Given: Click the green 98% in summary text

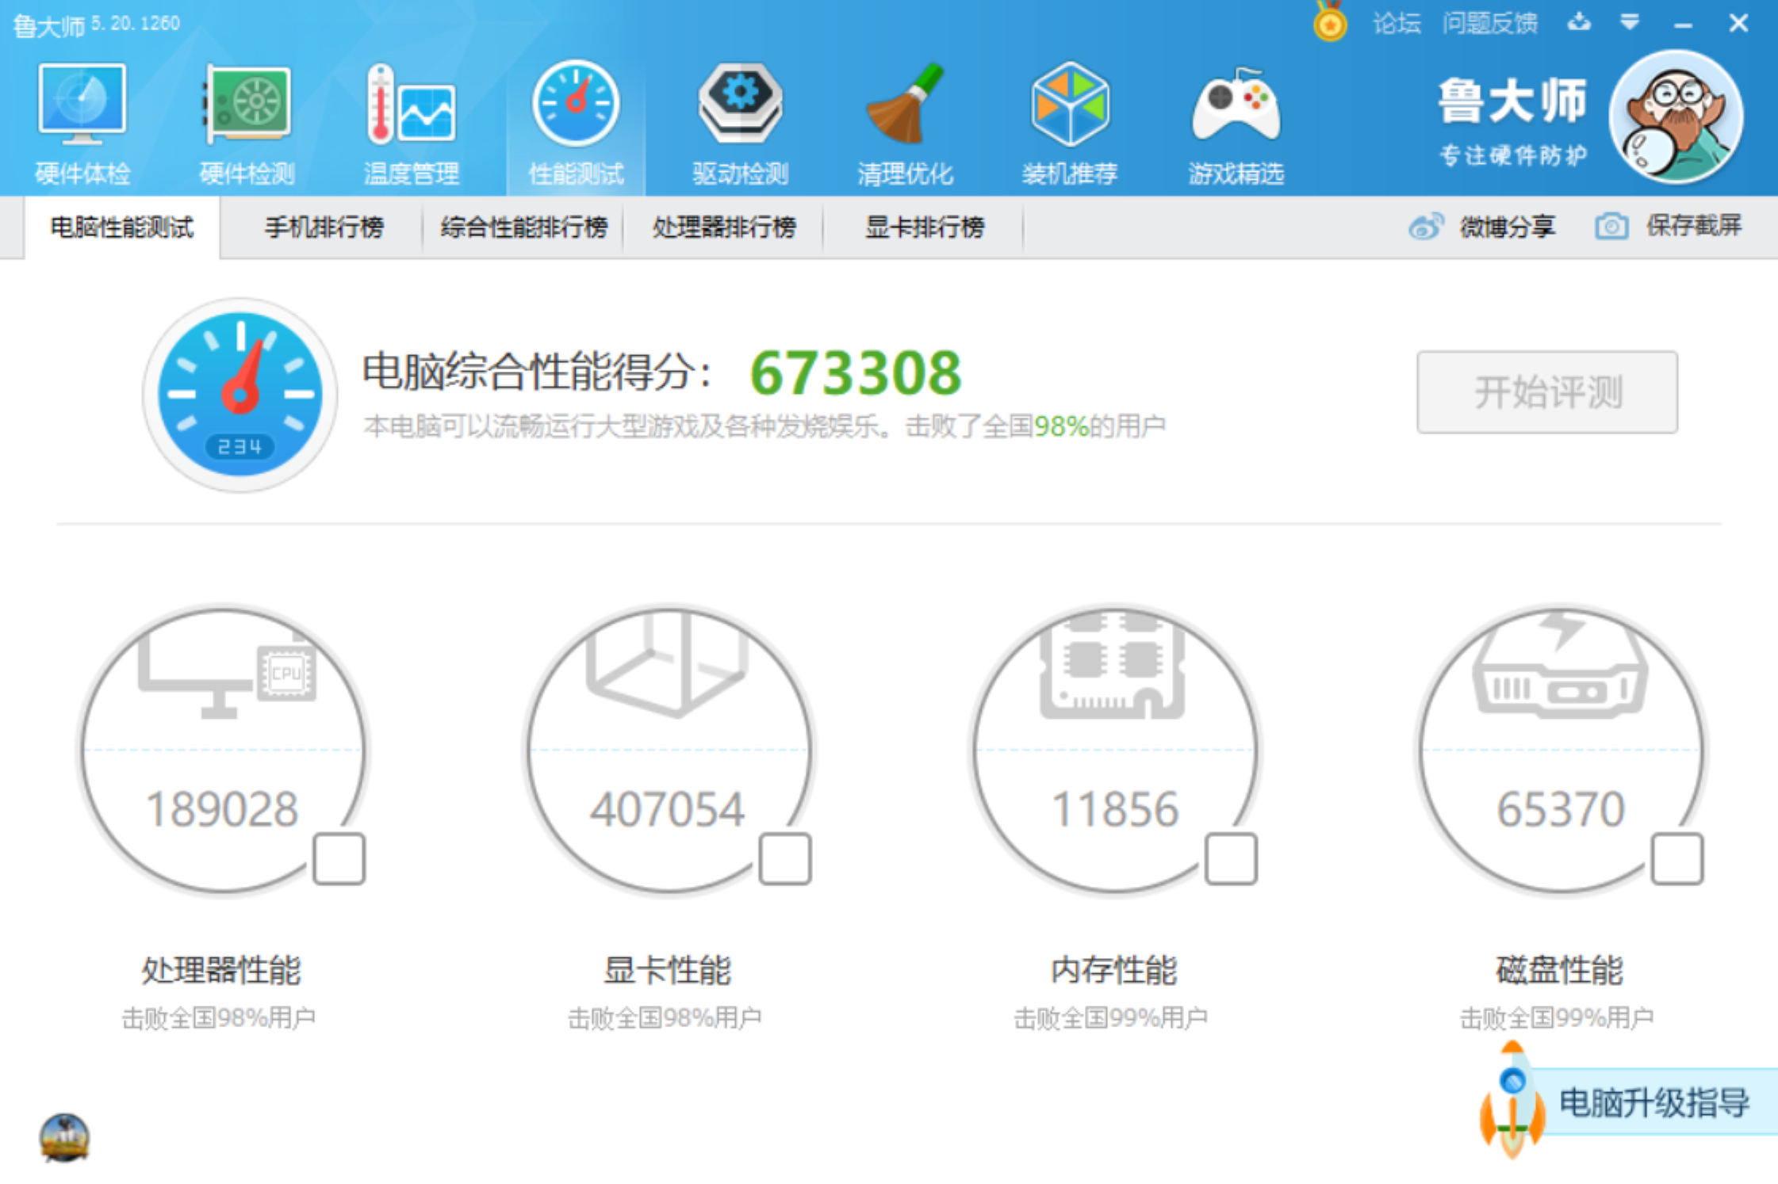Looking at the screenshot, I should [1061, 426].
